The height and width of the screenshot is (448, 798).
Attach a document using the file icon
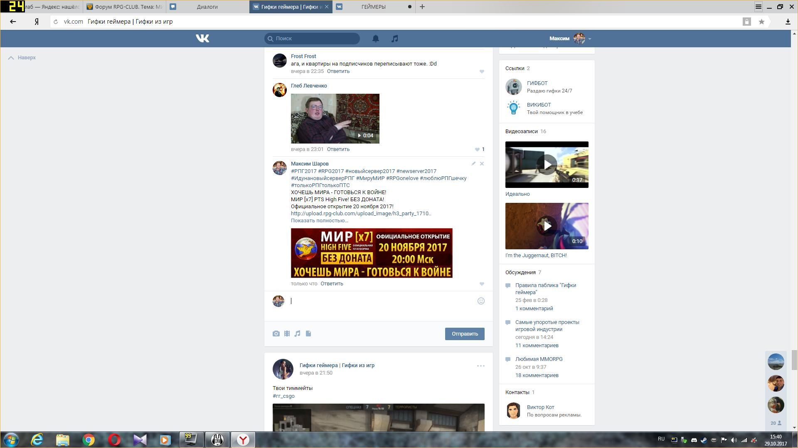tap(308, 334)
